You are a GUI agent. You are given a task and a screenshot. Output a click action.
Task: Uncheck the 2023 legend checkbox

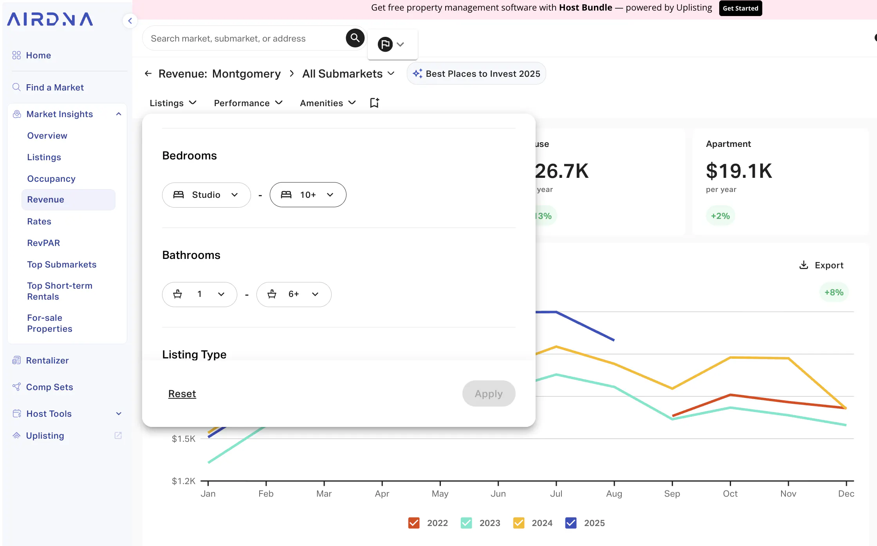[x=466, y=523]
